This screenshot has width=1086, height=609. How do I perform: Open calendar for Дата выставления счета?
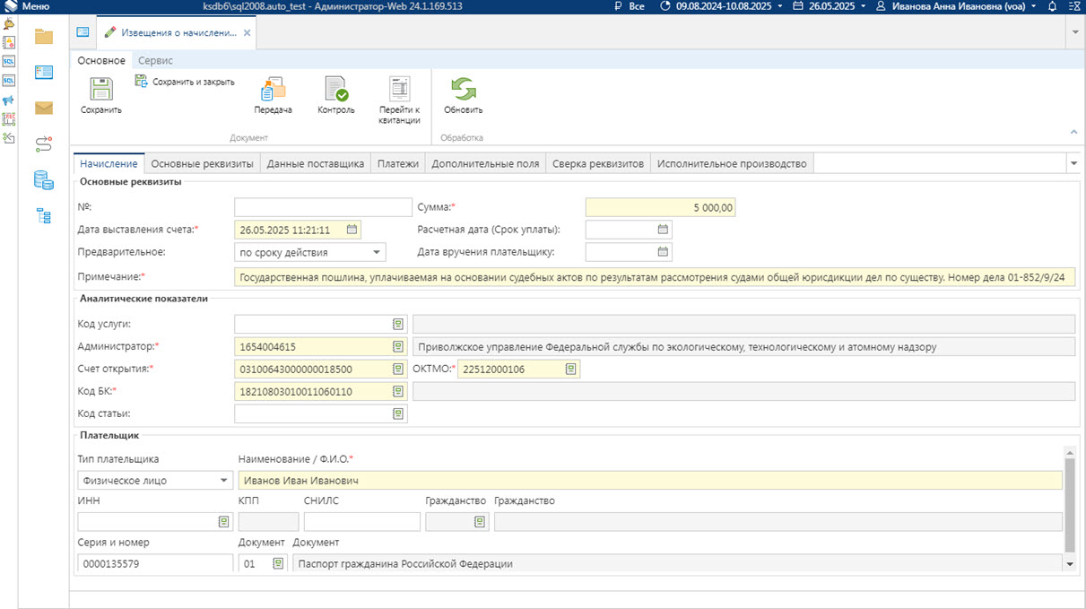coord(352,230)
